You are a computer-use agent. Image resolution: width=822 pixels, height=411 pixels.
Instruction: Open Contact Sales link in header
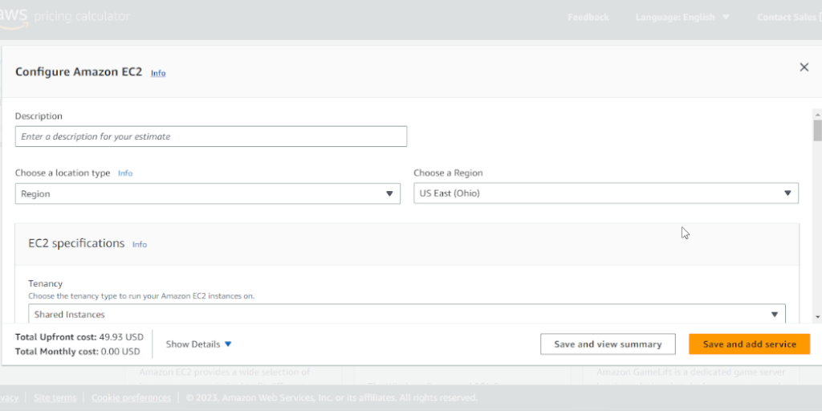pyautogui.click(x=789, y=18)
